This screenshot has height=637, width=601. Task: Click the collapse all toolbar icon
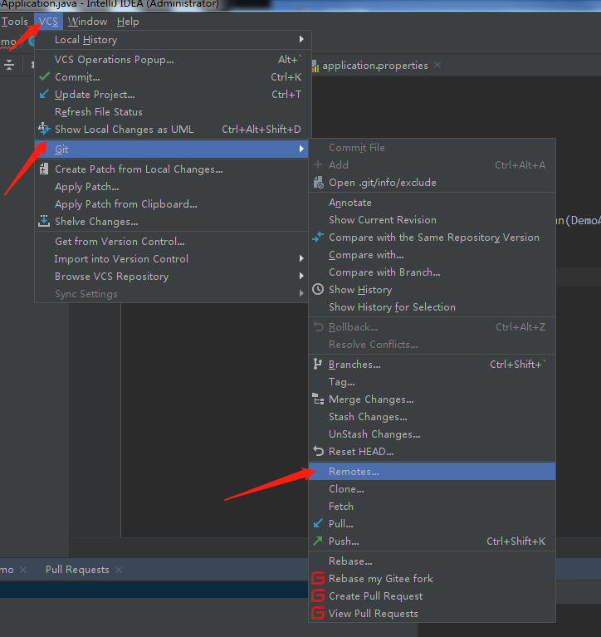point(9,65)
